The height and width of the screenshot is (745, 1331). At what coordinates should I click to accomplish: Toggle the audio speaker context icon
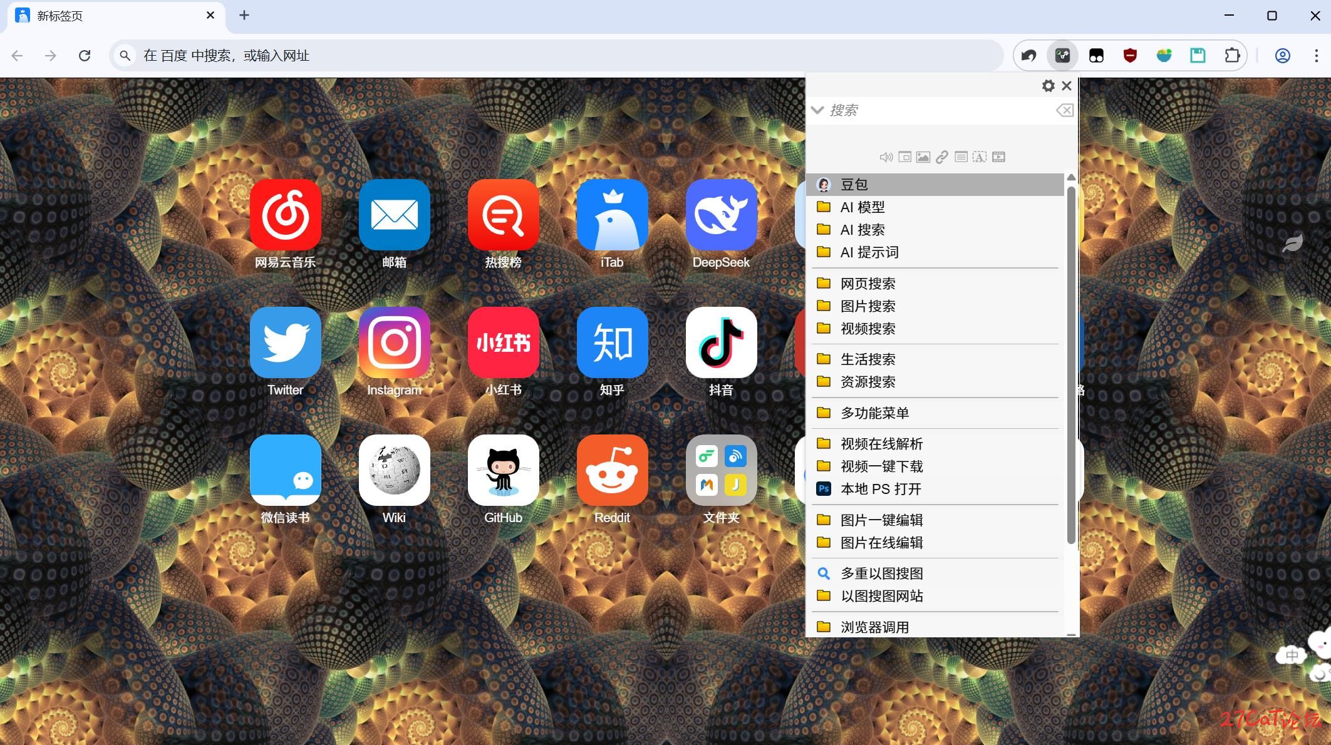click(x=886, y=157)
